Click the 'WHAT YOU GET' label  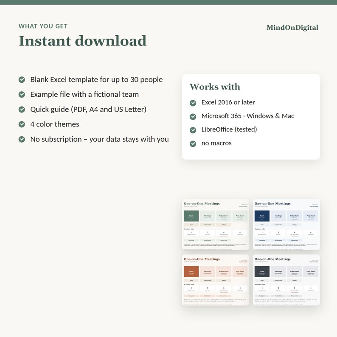point(43,26)
